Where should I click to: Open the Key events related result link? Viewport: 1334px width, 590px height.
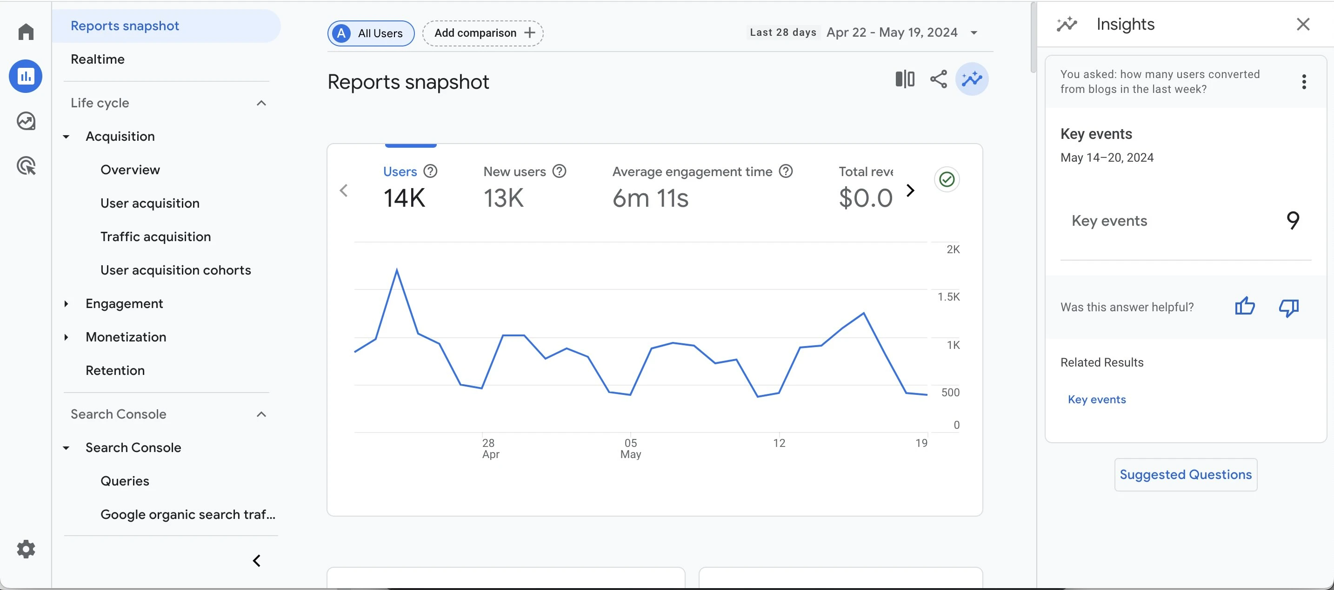pyautogui.click(x=1096, y=399)
